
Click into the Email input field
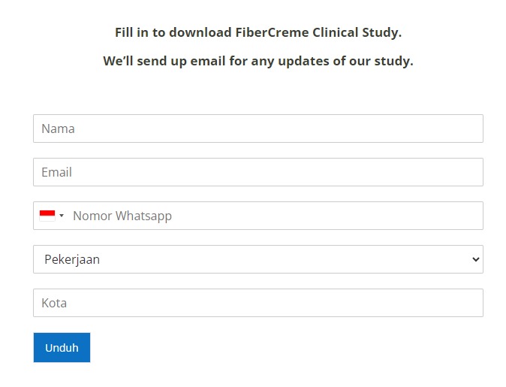pyautogui.click(x=258, y=172)
